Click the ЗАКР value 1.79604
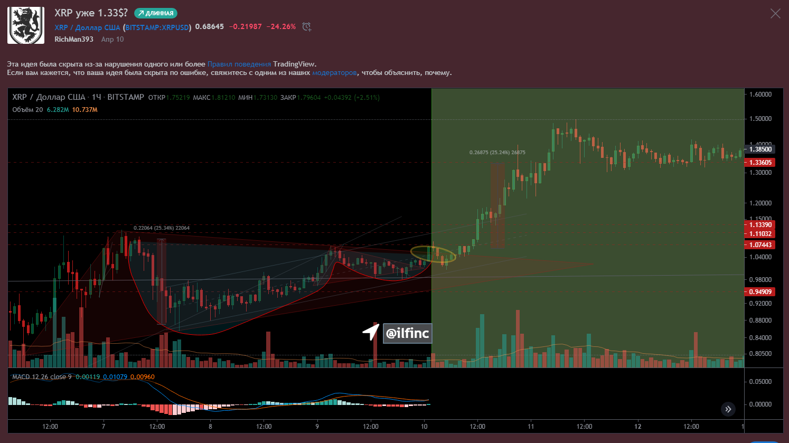 [309, 98]
